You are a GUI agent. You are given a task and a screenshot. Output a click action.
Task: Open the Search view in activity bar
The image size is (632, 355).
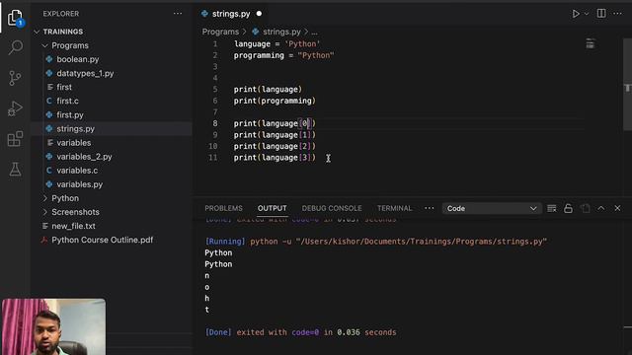point(15,47)
